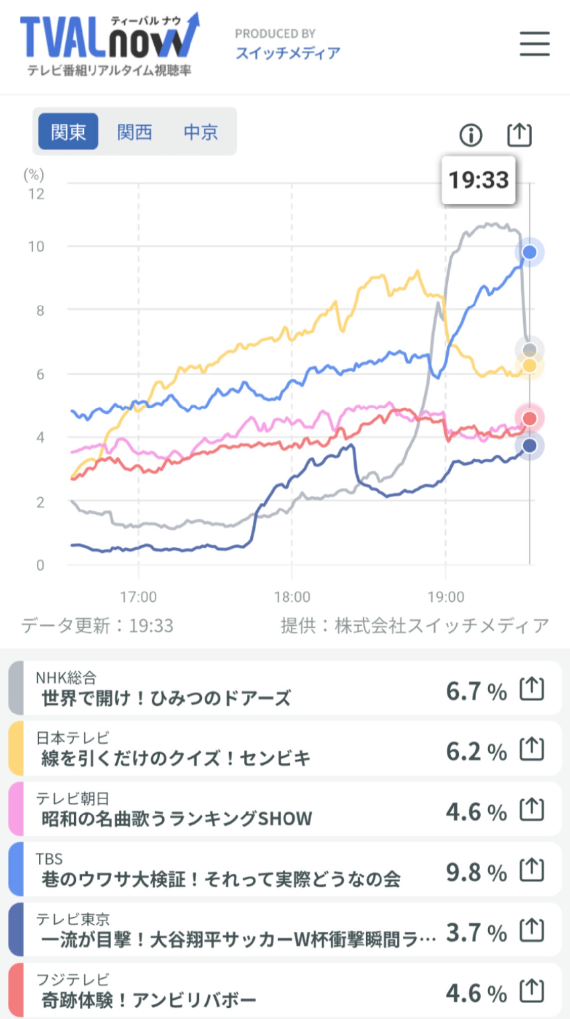This screenshot has height=1019, width=570.
Task: Click the chart info icon
Action: [471, 135]
